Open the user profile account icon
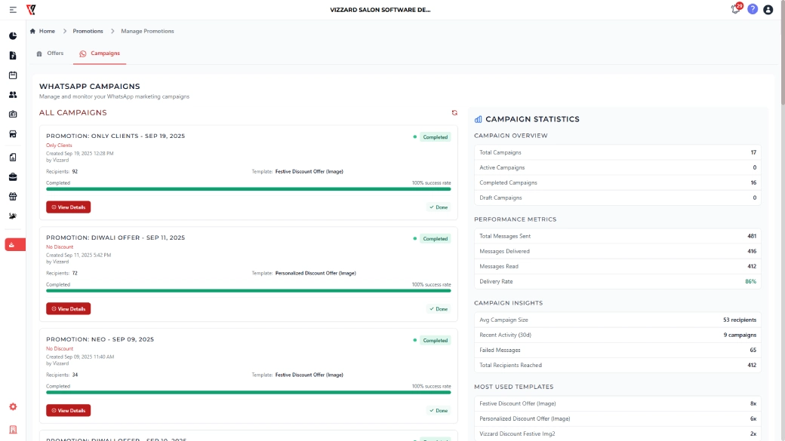The width and height of the screenshot is (785, 441). tap(768, 10)
